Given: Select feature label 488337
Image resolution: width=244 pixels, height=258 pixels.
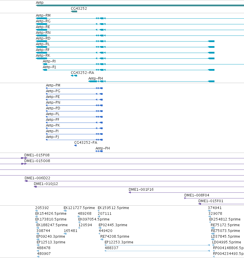Looking at the screenshot, I should pyautogui.click(x=112, y=248).
